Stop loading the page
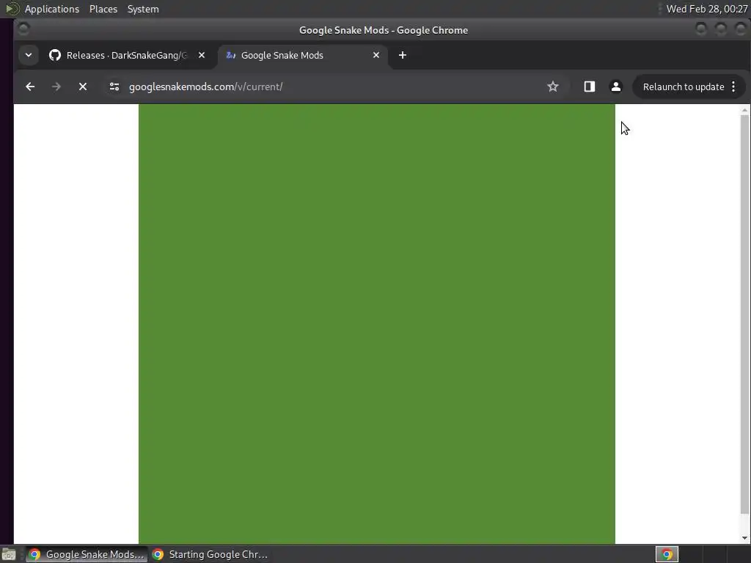Screen dimensions: 751x563 point(83,87)
